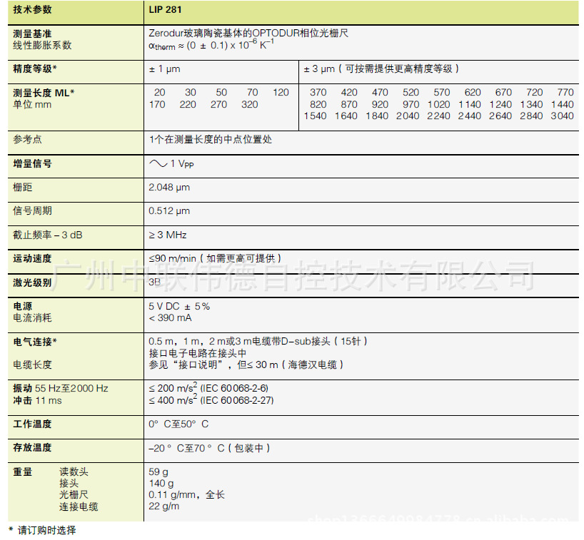Image resolution: width=584 pixels, height=540 pixels.
Task: Select measuring length value '370'
Action: pos(318,92)
